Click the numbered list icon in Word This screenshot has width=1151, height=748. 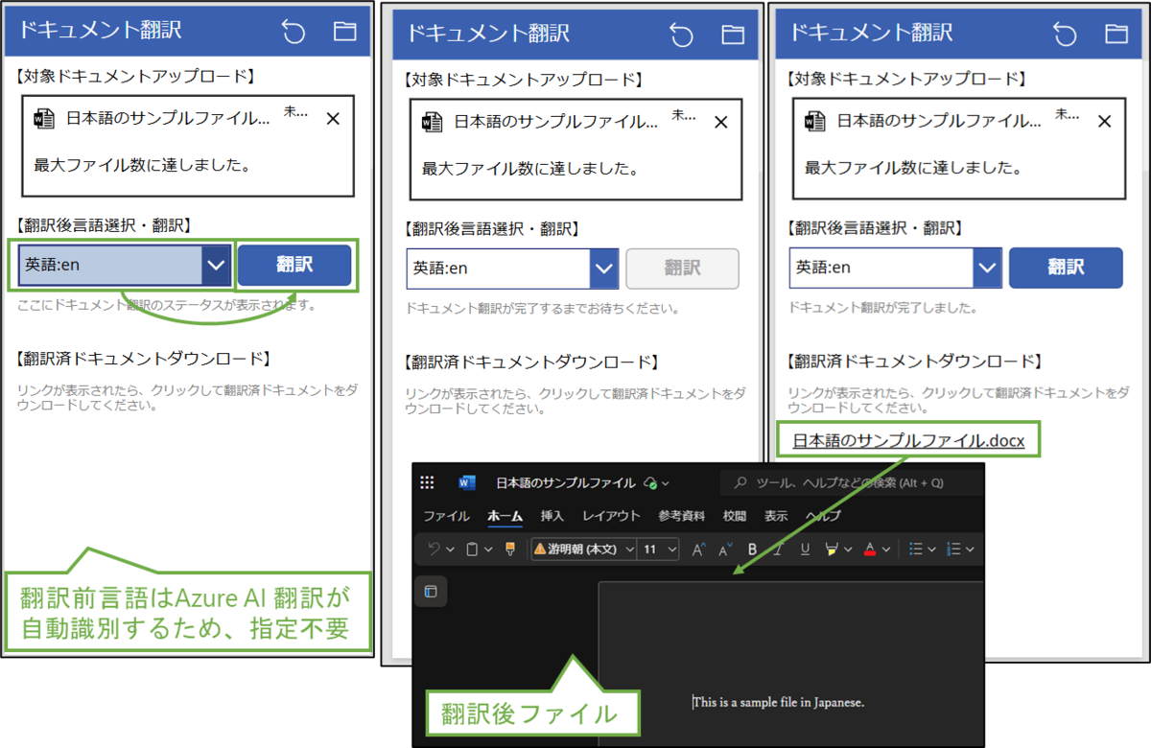(x=954, y=549)
